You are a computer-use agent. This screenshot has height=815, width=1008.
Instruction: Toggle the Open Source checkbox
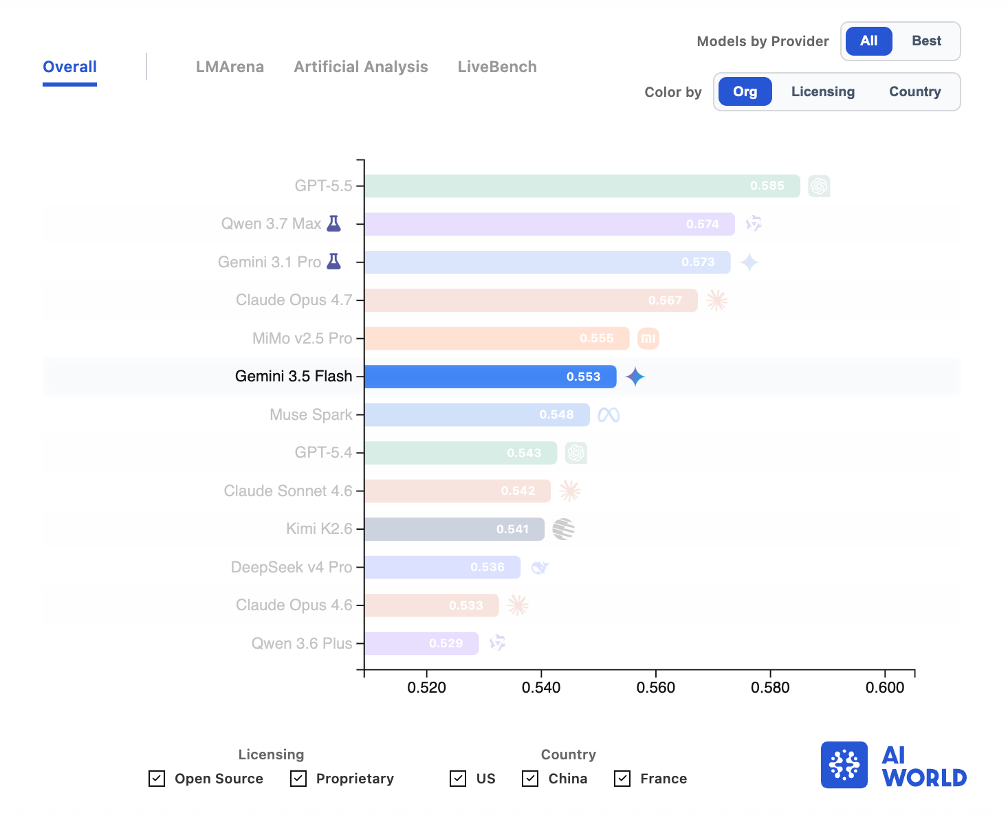pyautogui.click(x=157, y=779)
